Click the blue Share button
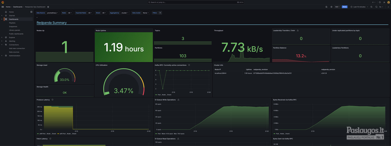This screenshot has width=391, height=146. (x=345, y=7)
